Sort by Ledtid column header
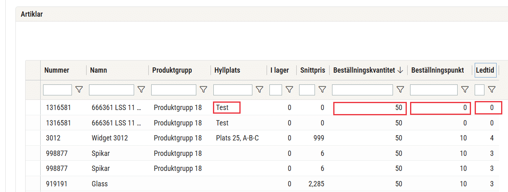The image size is (508, 192). point(485,70)
